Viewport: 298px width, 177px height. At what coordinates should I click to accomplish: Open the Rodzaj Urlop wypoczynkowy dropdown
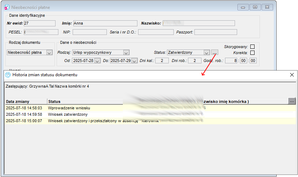click(x=126, y=52)
